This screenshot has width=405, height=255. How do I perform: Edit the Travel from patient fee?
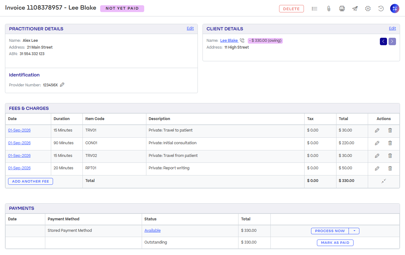coord(377,156)
